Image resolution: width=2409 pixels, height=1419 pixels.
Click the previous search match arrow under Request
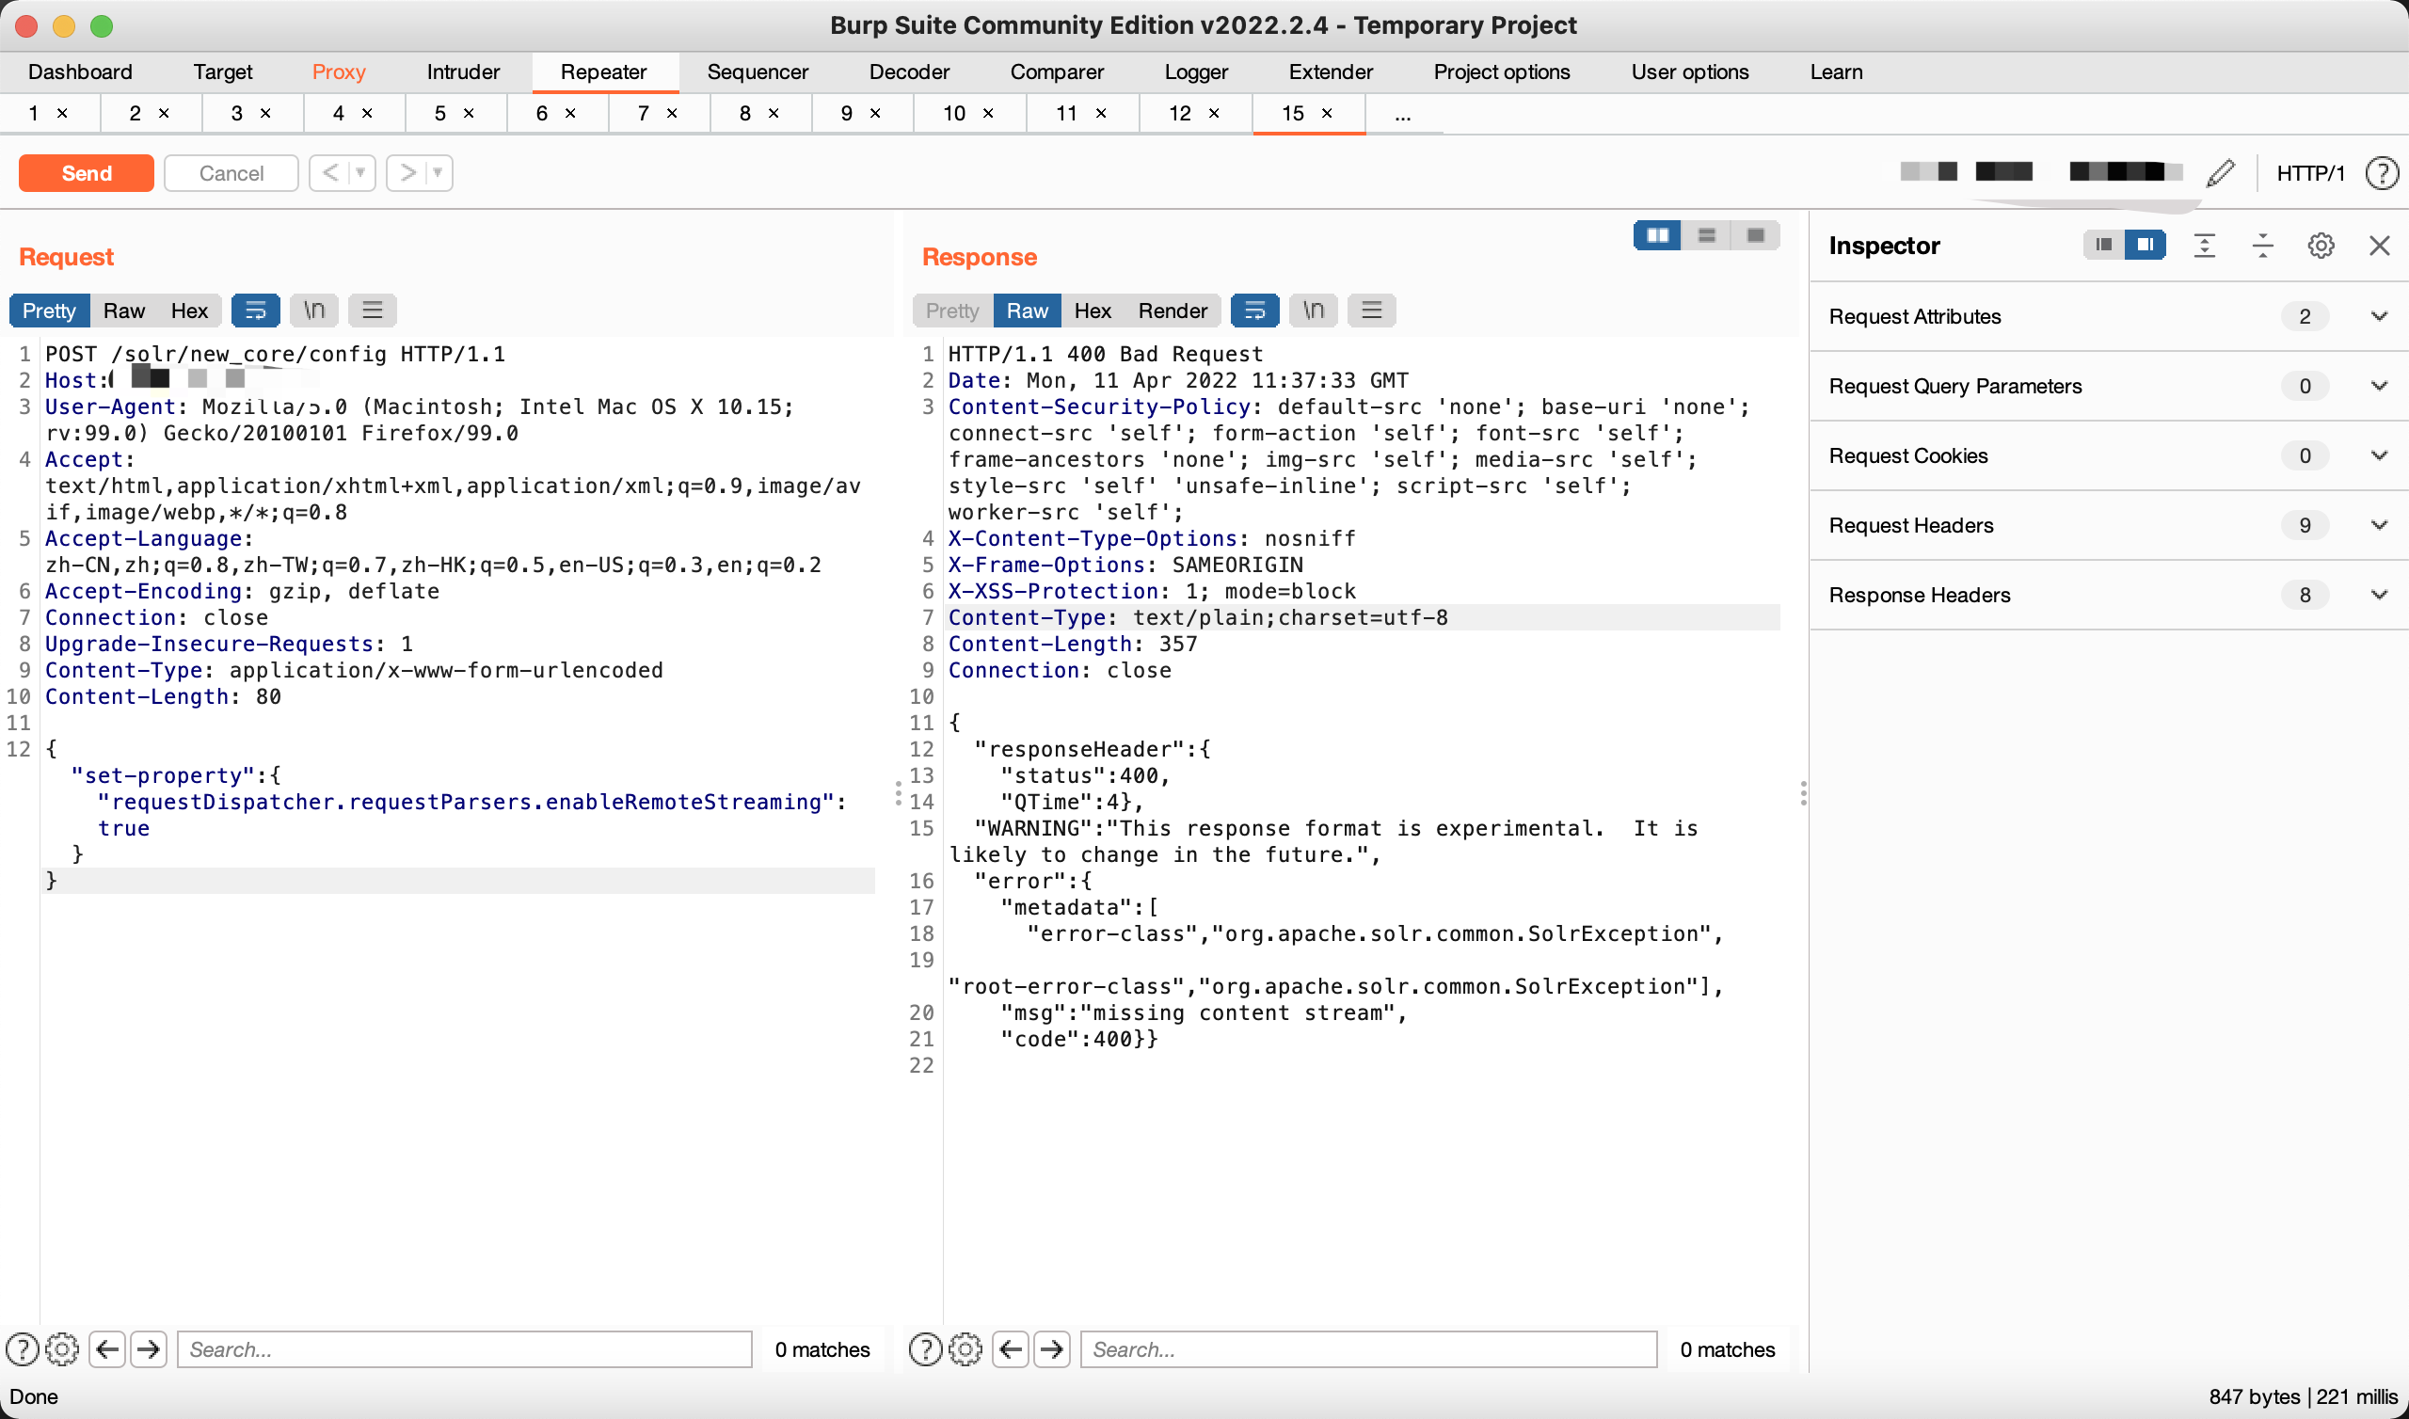[107, 1348]
